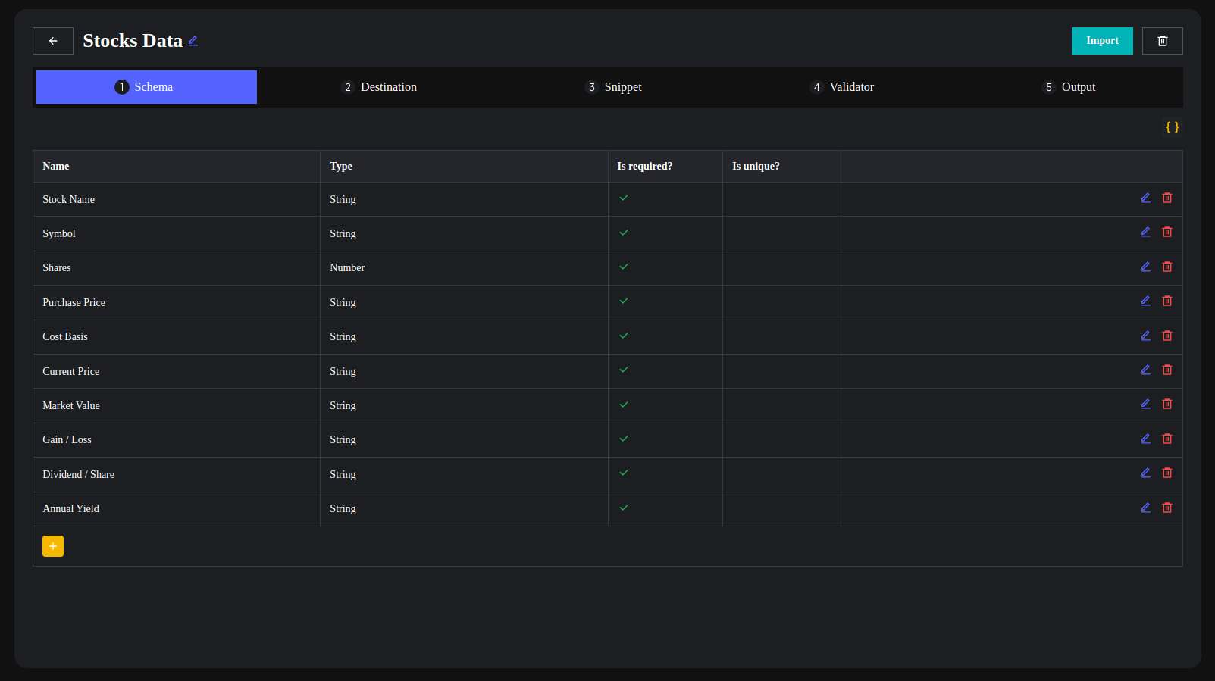Open the Destination step tab

(379, 87)
